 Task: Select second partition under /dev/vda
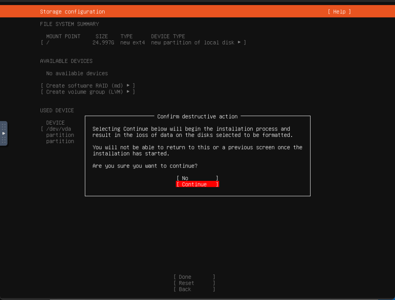coord(60,142)
